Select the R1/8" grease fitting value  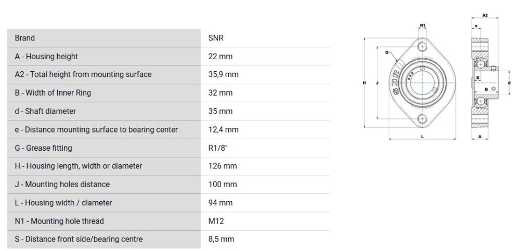(218, 148)
